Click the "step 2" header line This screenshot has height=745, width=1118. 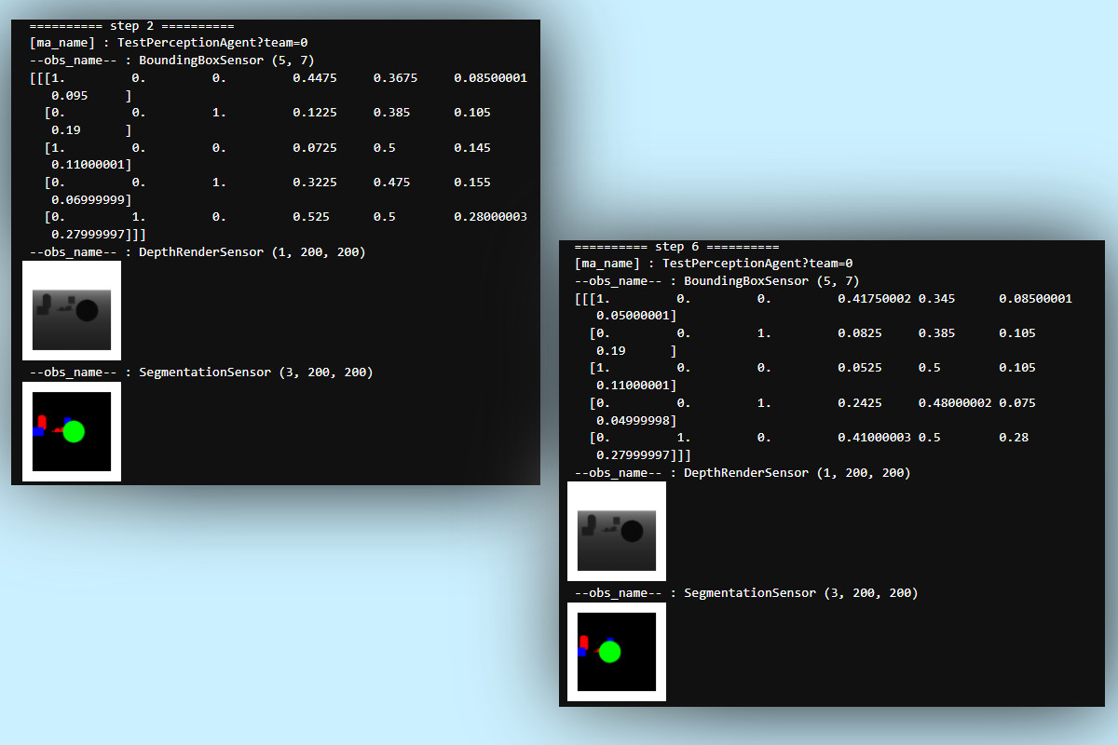click(x=131, y=26)
